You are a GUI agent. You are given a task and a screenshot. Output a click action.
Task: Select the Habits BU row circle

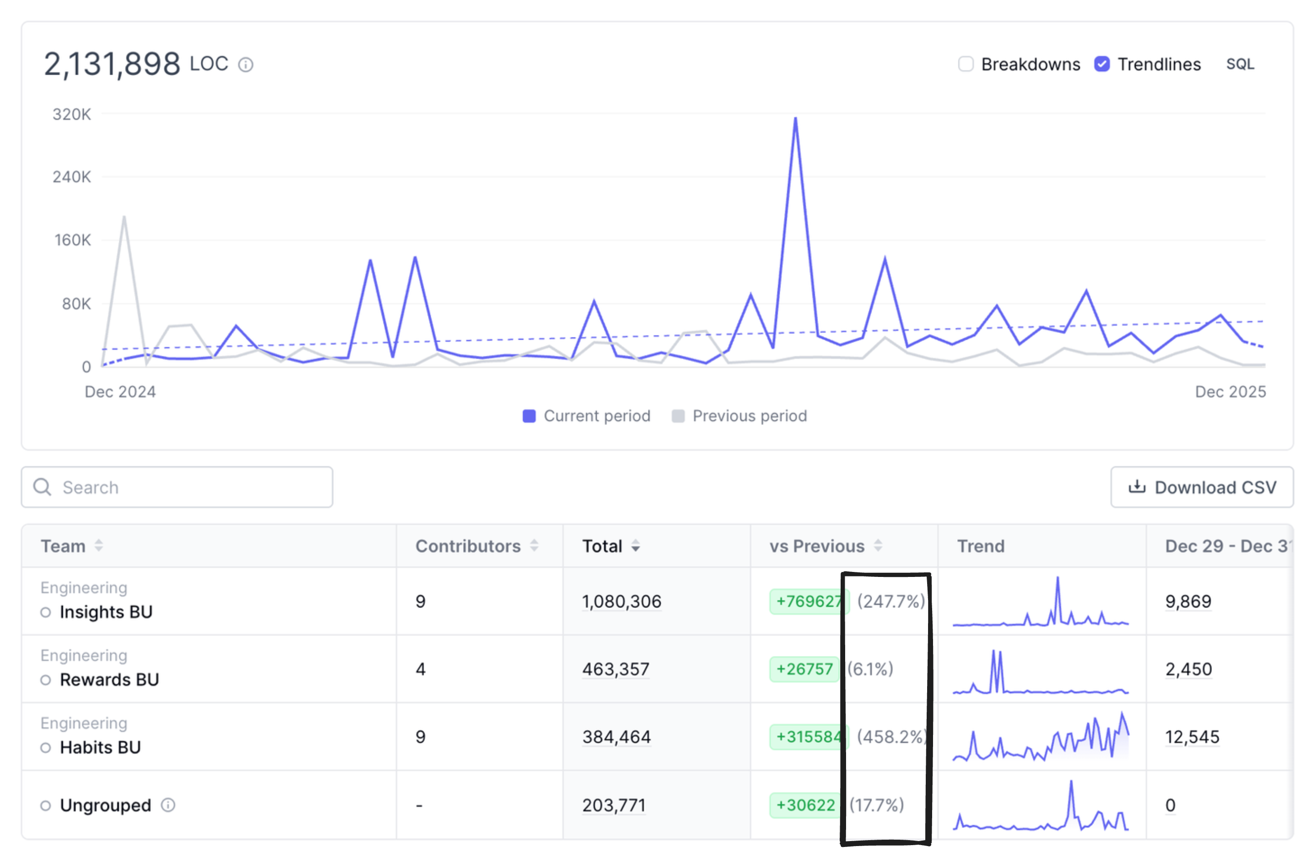pos(46,748)
